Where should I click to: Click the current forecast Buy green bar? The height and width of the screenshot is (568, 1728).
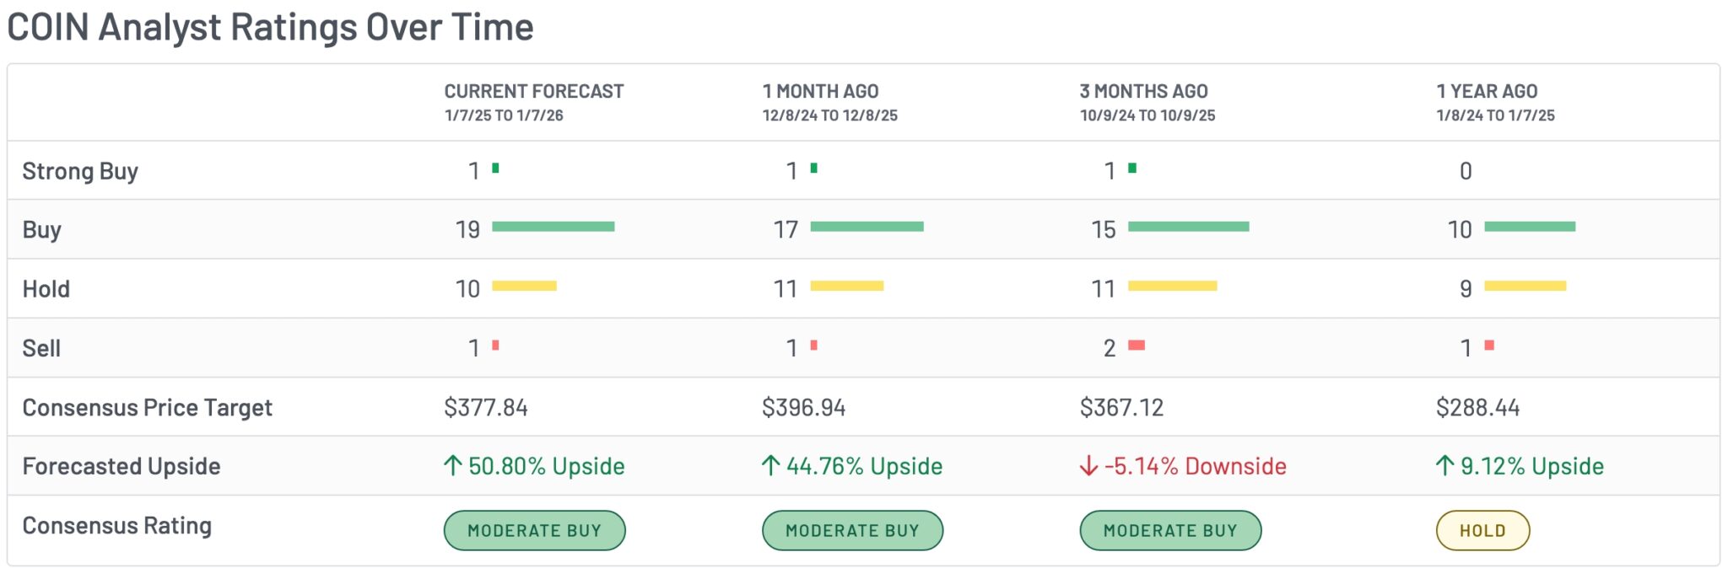tap(553, 227)
